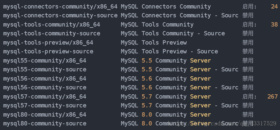Viewport: 280px width, 130px height.
Task: Click repo id mysql-tools-preview/x86_64
Action: click(48, 43)
